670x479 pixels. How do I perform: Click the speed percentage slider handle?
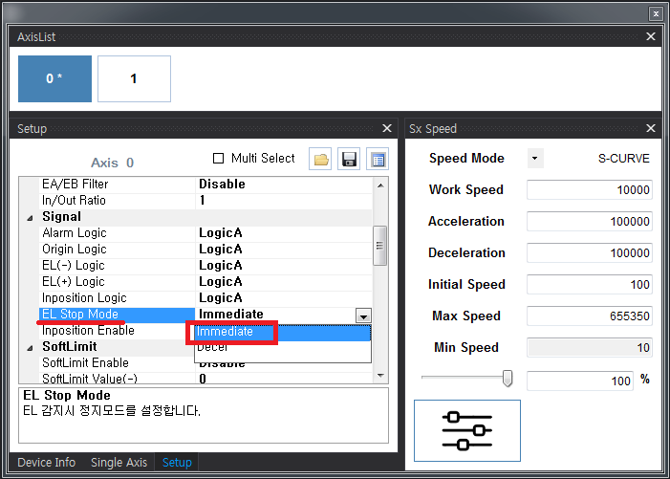point(508,380)
